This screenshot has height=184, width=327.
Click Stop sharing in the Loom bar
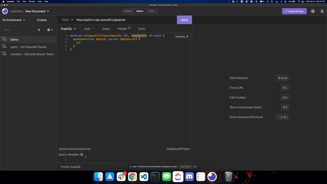point(185,167)
